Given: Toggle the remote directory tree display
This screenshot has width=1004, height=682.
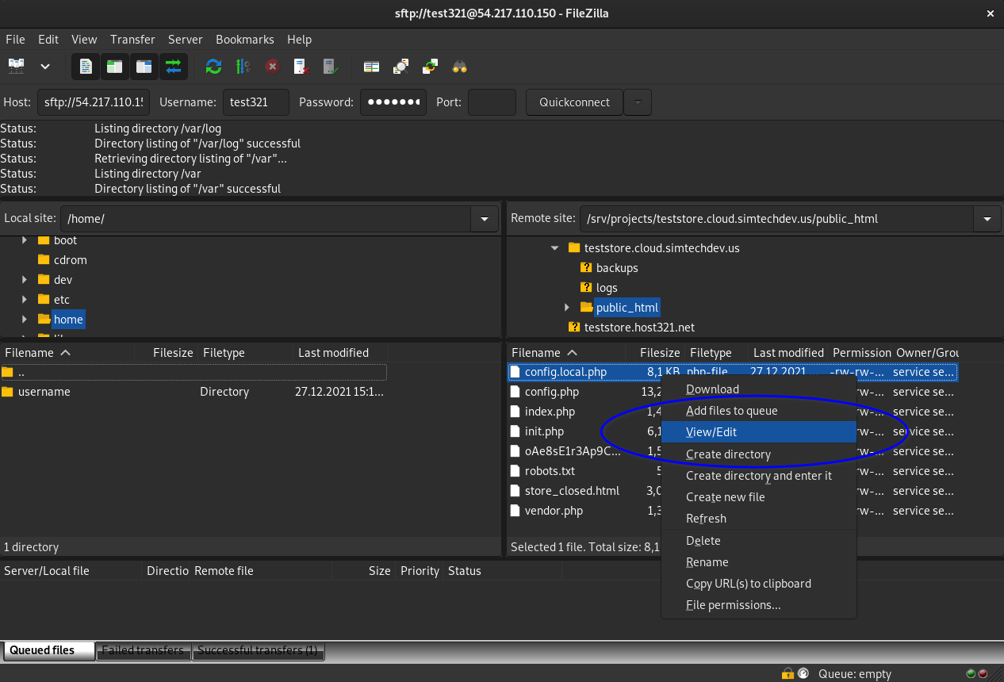Looking at the screenshot, I should (x=144, y=67).
